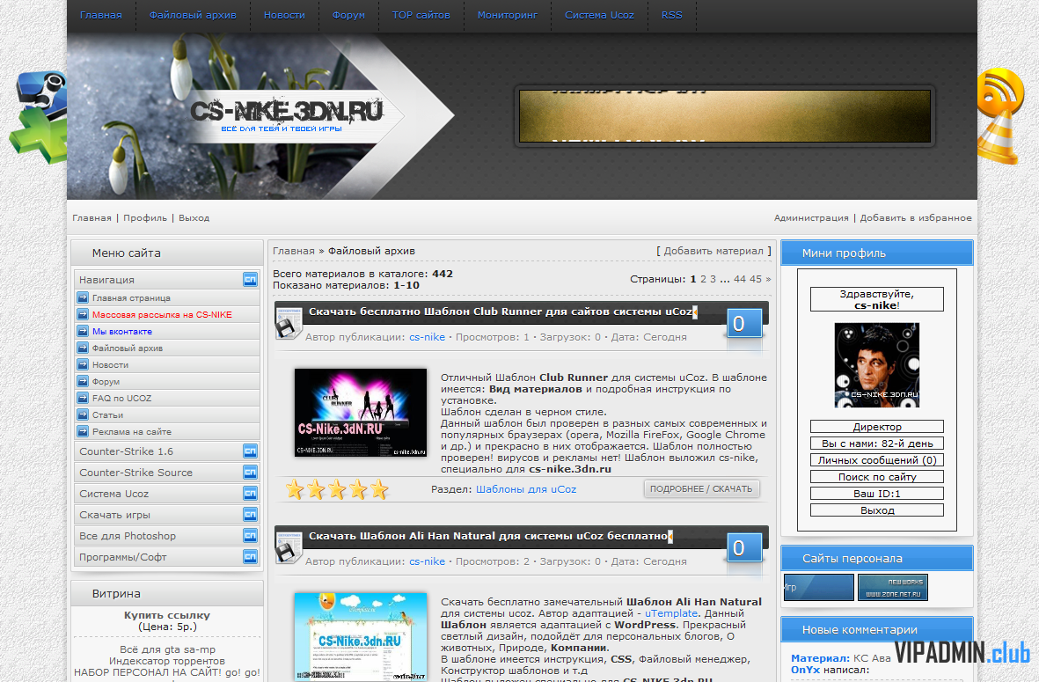Click the ПОДРОБНЕЕ / СКАЧАТЬ button
1039x682 pixels.
[701, 489]
